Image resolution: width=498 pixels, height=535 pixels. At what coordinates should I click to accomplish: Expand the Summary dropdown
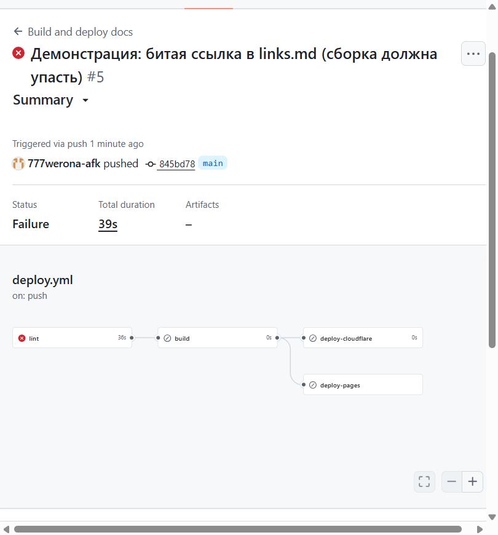pyautogui.click(x=51, y=100)
